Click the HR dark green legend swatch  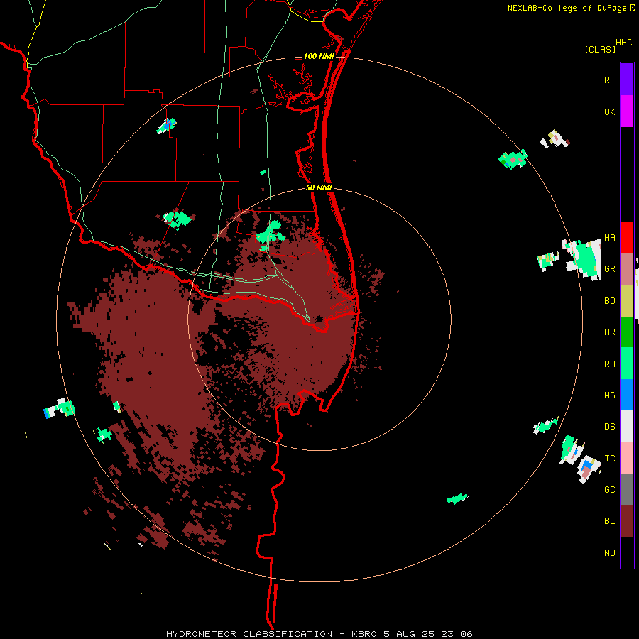(627, 332)
